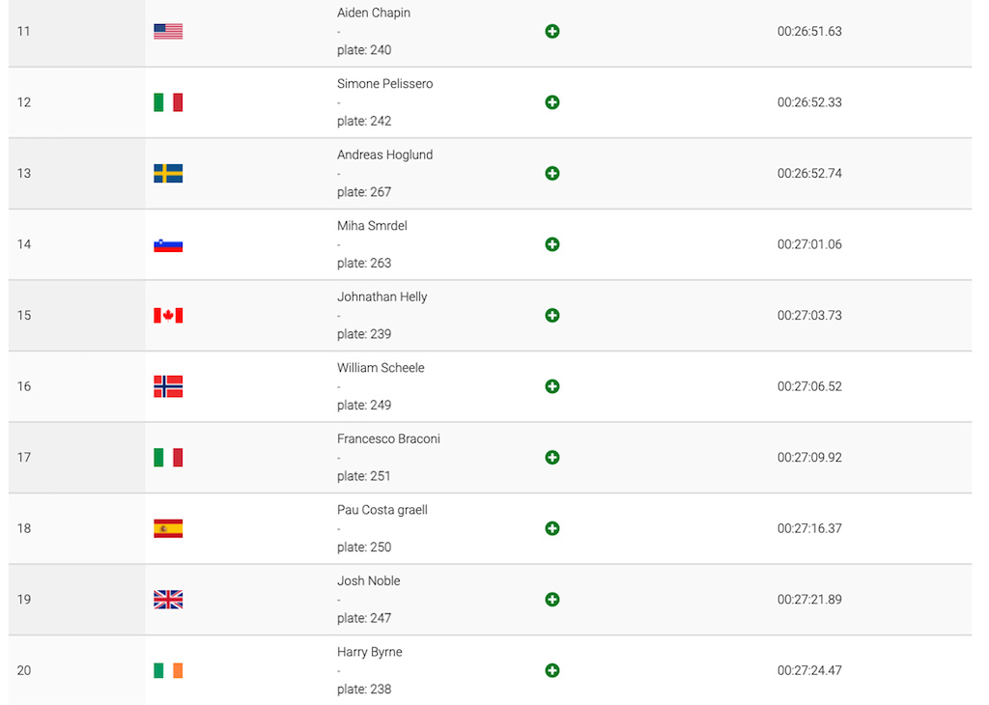
Task: Click the Slovenian flag in row 14
Action: pos(168,245)
